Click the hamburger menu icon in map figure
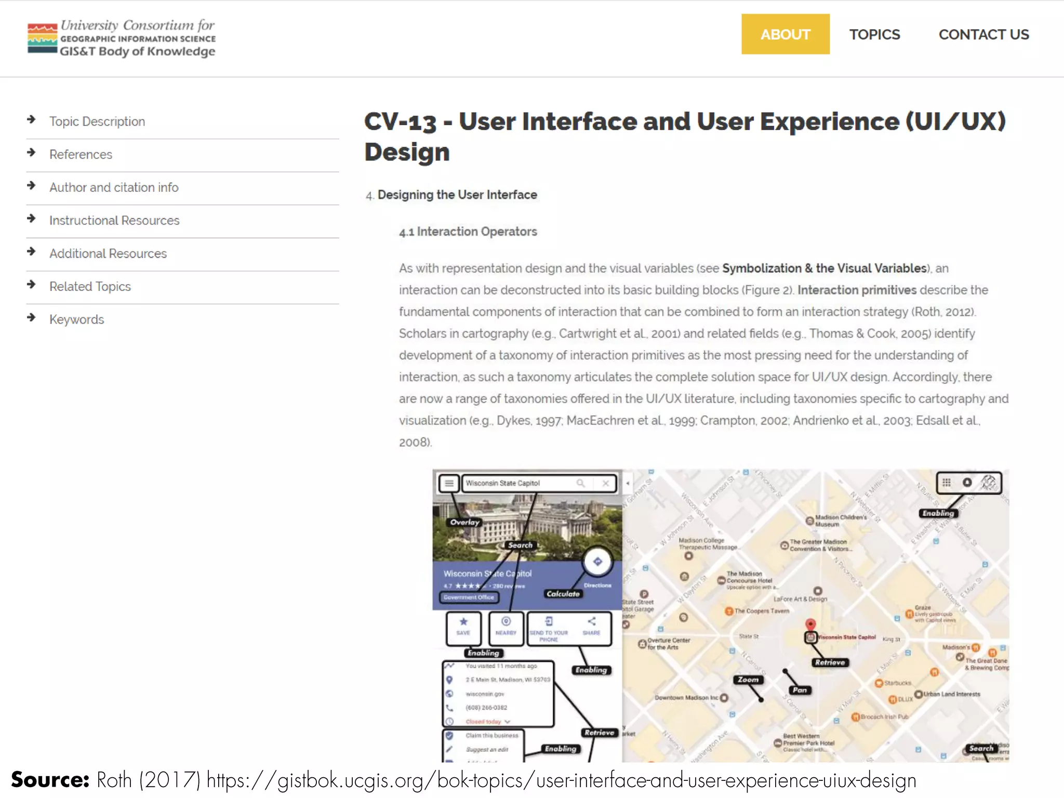1064x798 pixels. [449, 483]
